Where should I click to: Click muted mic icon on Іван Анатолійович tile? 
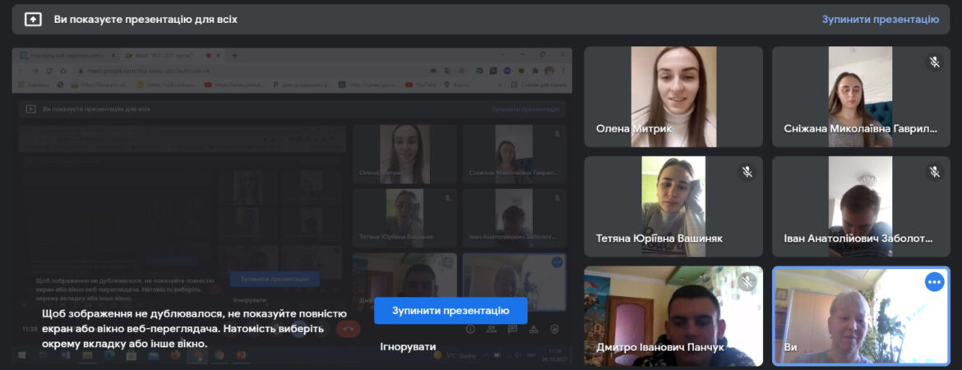(934, 172)
